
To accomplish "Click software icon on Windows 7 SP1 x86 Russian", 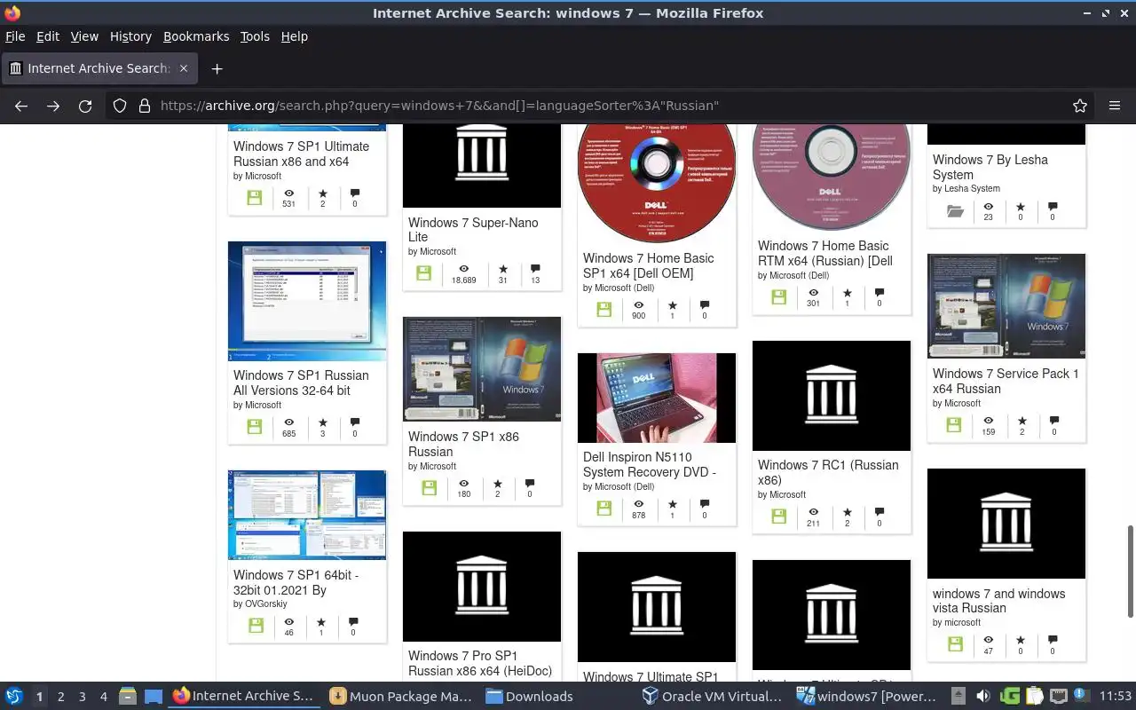I will 430,488.
